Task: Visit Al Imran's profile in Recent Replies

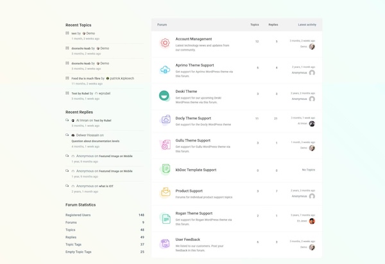Action: point(82,120)
